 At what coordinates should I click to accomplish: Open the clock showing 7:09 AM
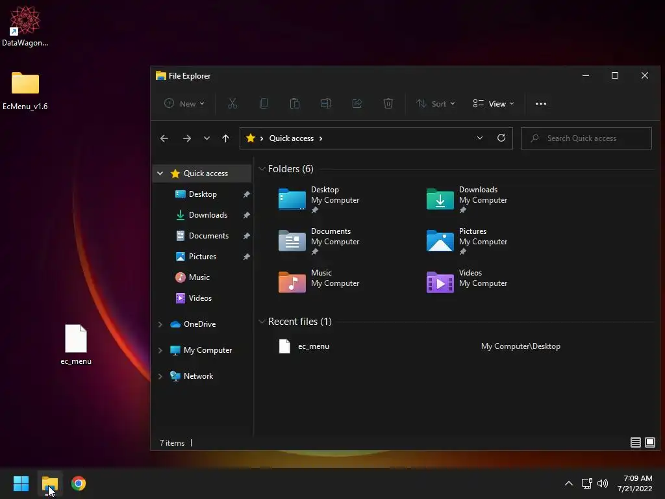tap(635, 483)
